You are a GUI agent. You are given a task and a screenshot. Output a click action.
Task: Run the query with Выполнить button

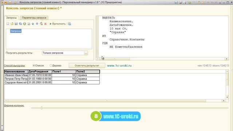pos(58,24)
